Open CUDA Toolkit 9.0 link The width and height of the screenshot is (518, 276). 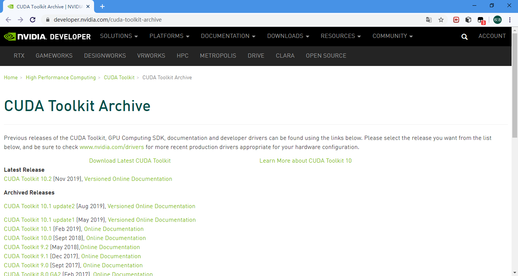pos(26,265)
